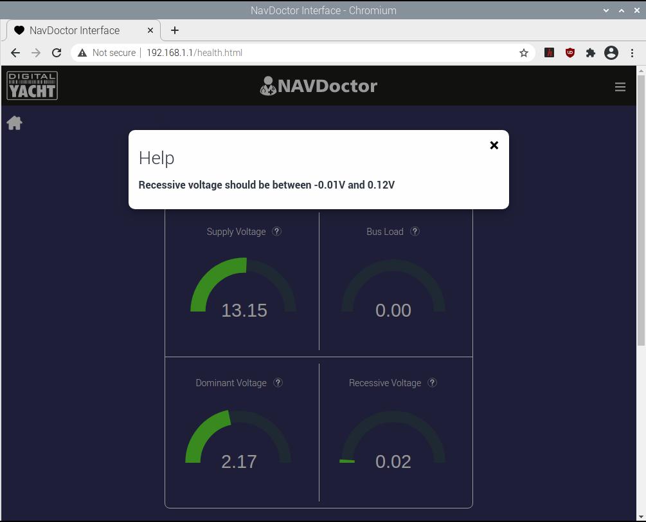Click the NAVDoctor title logo

(318, 86)
